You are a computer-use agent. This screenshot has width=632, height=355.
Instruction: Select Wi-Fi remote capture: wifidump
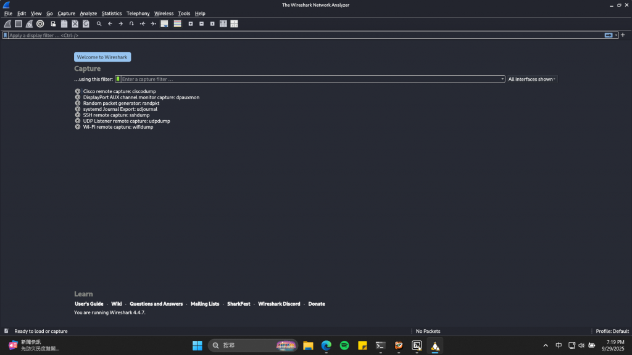click(x=118, y=127)
